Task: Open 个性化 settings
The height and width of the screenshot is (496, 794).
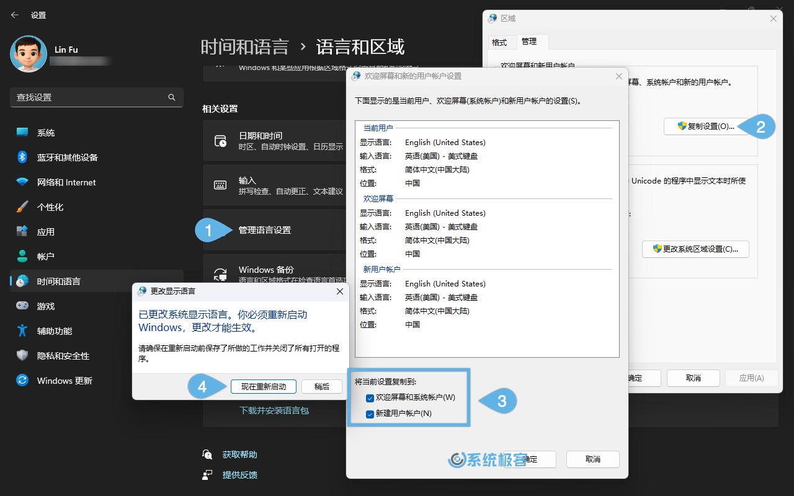Action: coord(97,207)
